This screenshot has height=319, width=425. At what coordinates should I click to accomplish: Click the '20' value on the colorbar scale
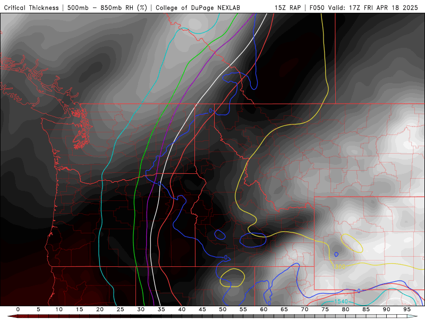click(100, 309)
